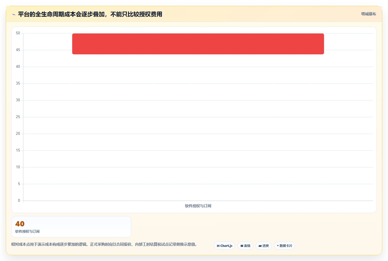
Task: Click the red waterfall bar in chart
Action: tap(198, 44)
